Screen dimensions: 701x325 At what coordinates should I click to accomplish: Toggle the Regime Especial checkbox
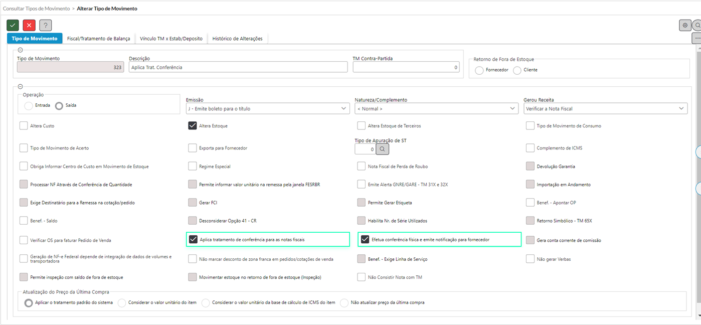pos(193,166)
